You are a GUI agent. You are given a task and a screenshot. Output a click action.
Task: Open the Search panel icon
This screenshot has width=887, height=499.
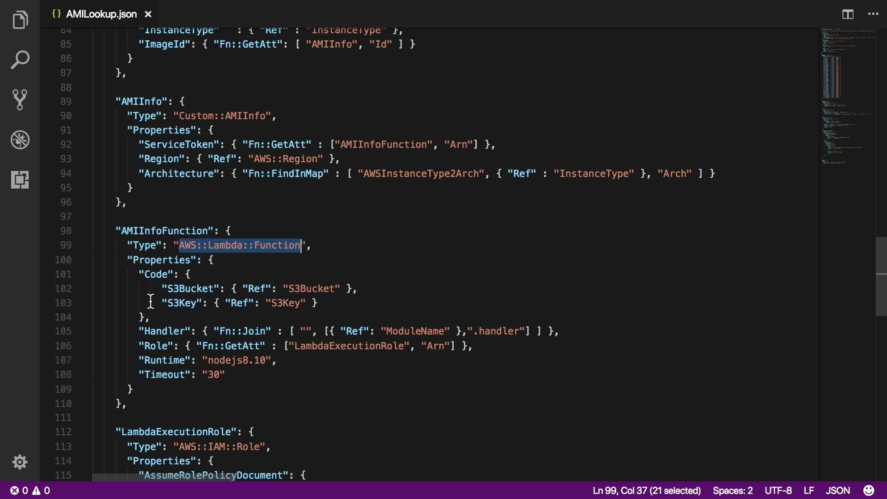[x=20, y=60]
